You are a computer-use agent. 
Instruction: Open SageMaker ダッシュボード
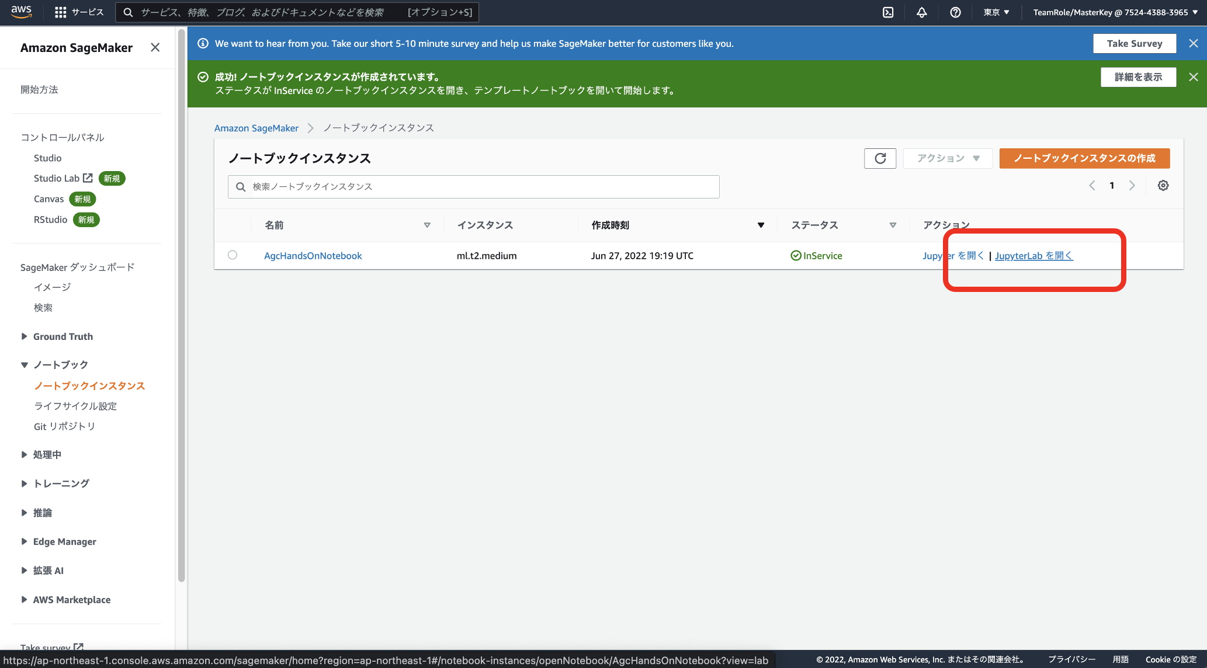pos(78,267)
